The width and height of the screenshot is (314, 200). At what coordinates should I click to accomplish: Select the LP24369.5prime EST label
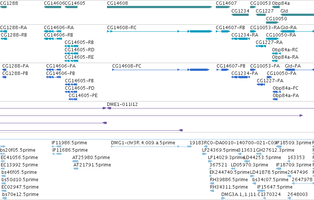(x=220, y=150)
